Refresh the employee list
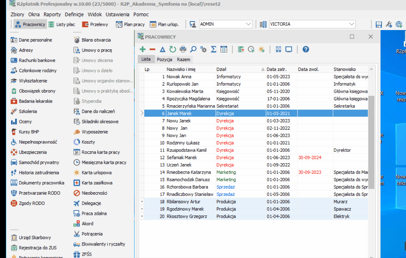406x258 pixels. tap(173, 49)
